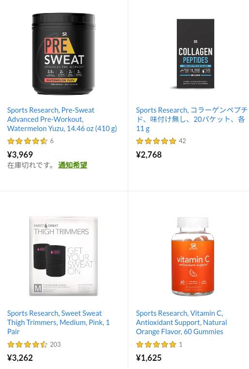This screenshot has width=249, height=369.
Task: Click the ¥2,768 Collagen Peptides price
Action: click(149, 155)
